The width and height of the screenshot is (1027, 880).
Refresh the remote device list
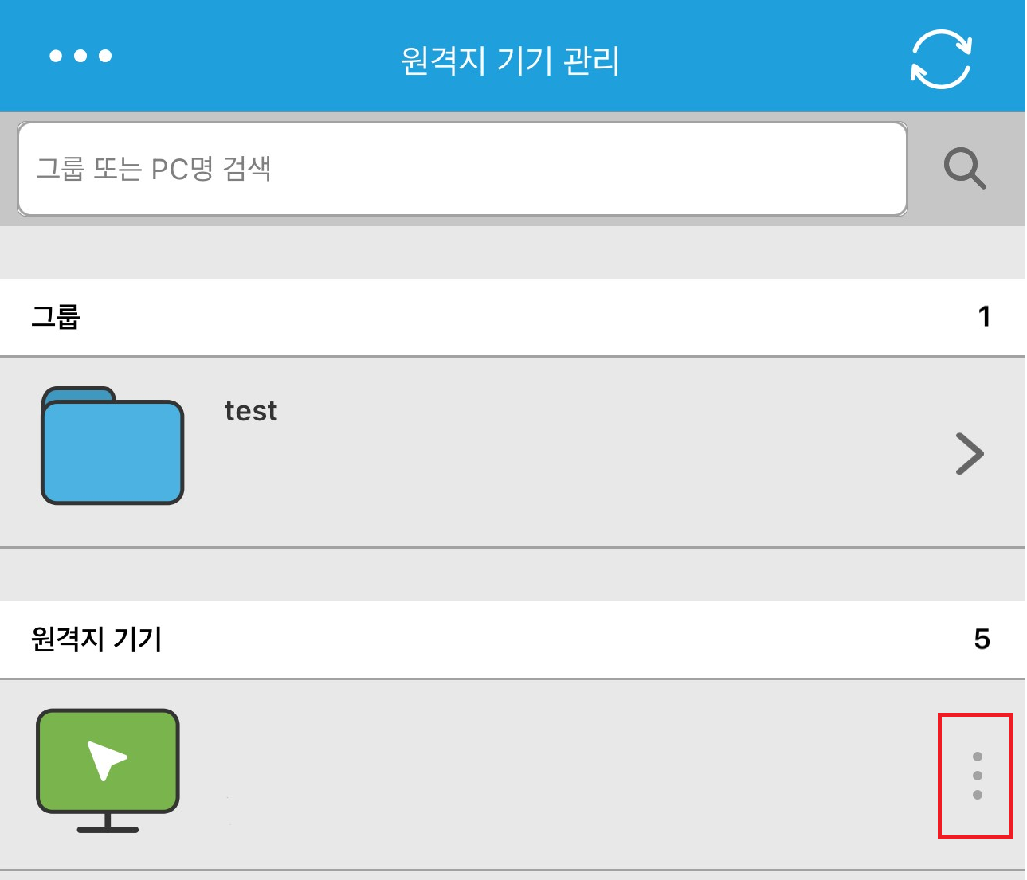(941, 59)
